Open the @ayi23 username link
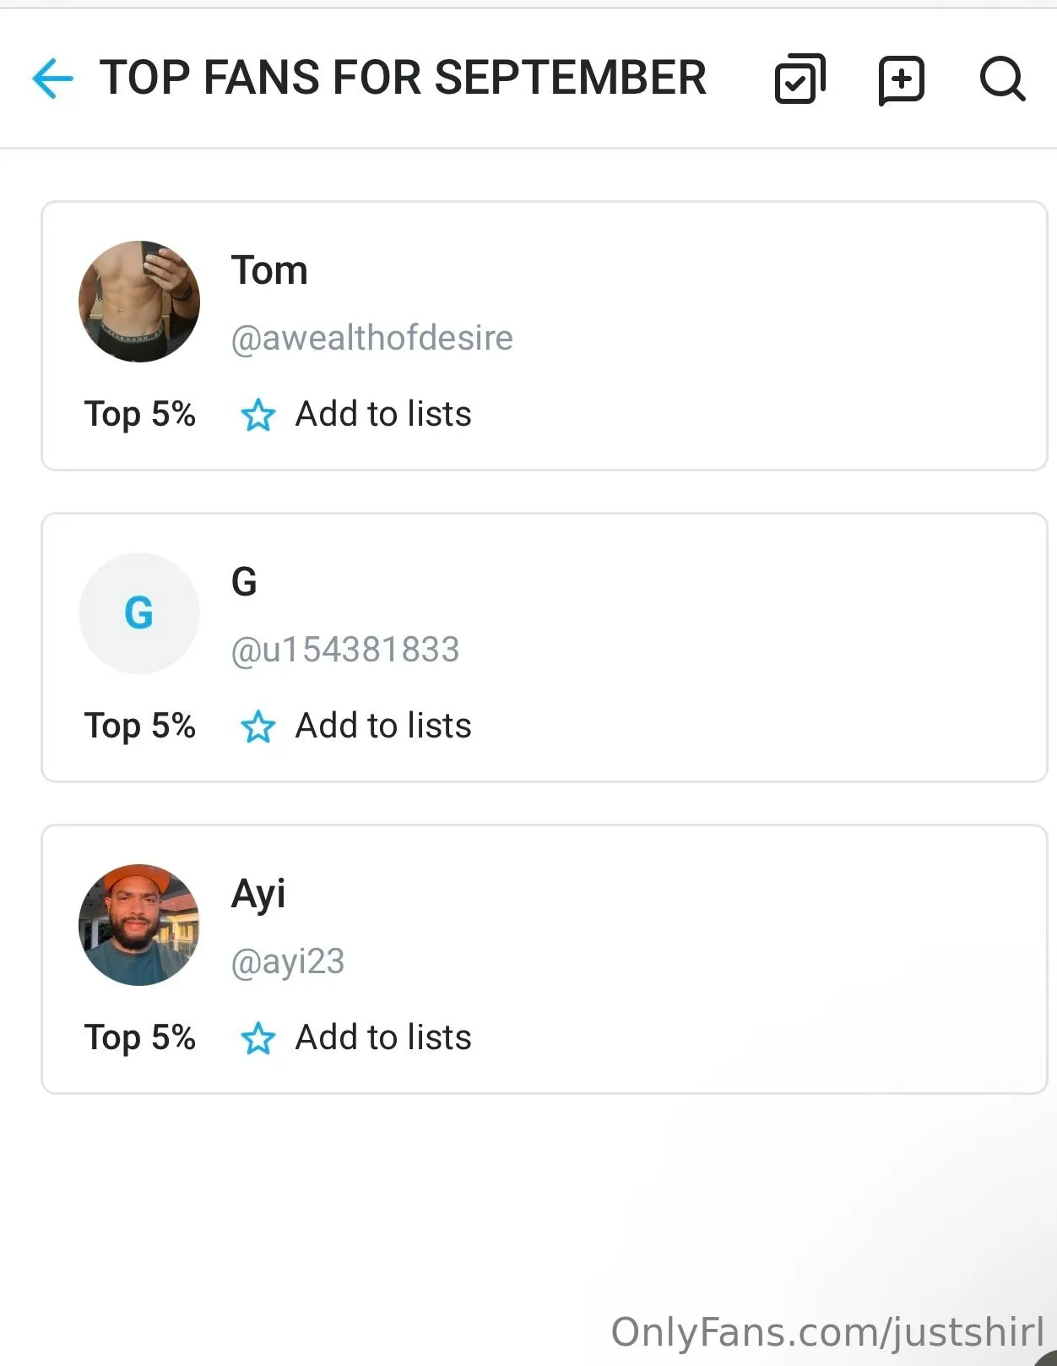The width and height of the screenshot is (1057, 1366). [x=287, y=961]
